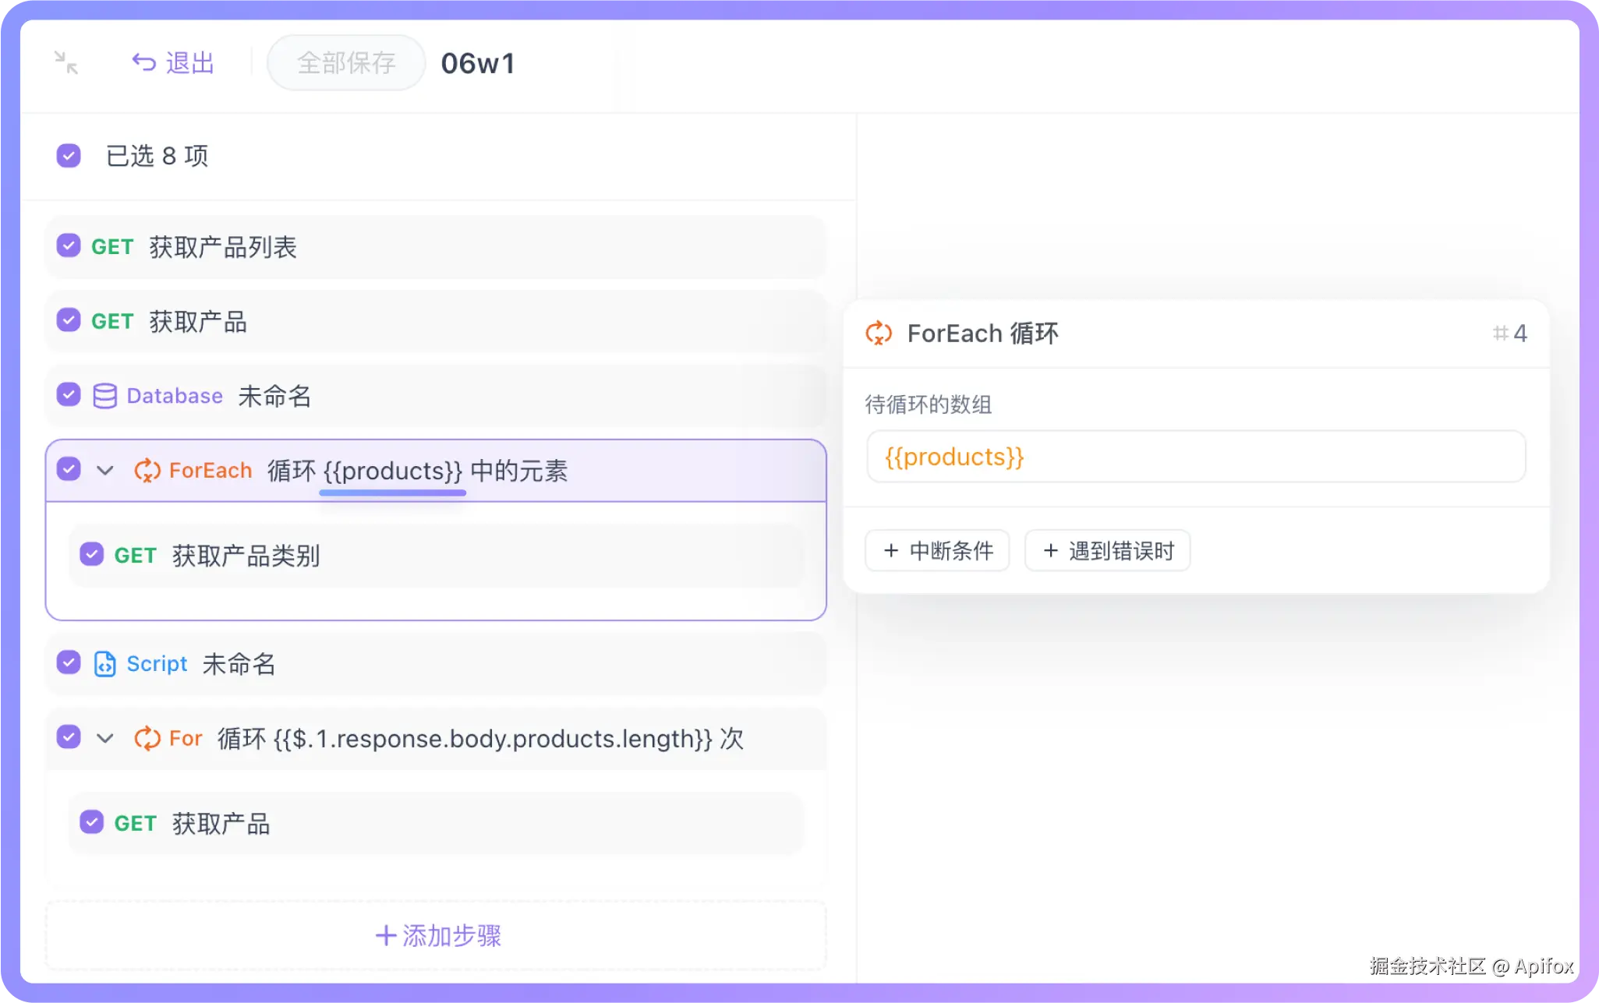Click the For loop circular icon

147,738
